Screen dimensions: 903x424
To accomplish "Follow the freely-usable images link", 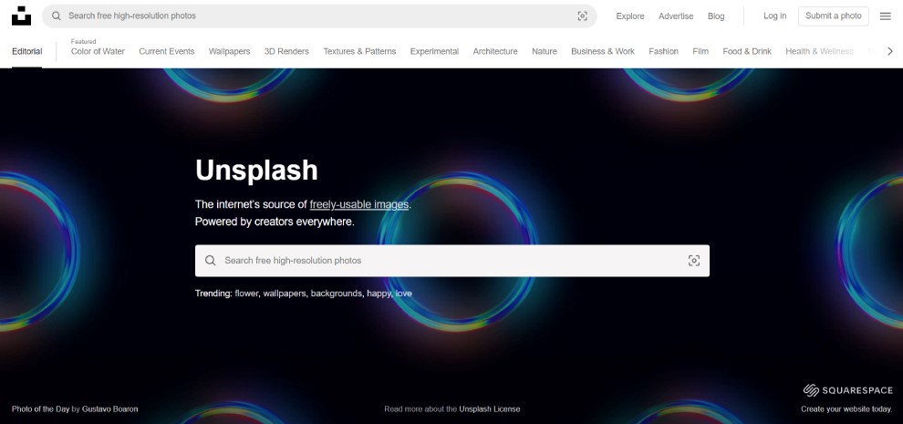I will (358, 204).
